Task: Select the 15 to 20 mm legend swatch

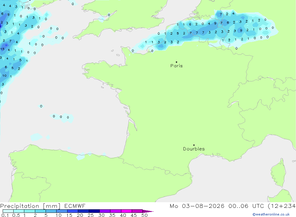Action: [x=73, y=211]
